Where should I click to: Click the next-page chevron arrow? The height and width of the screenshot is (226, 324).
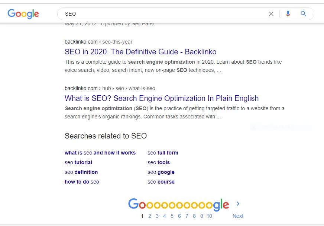coord(238,204)
